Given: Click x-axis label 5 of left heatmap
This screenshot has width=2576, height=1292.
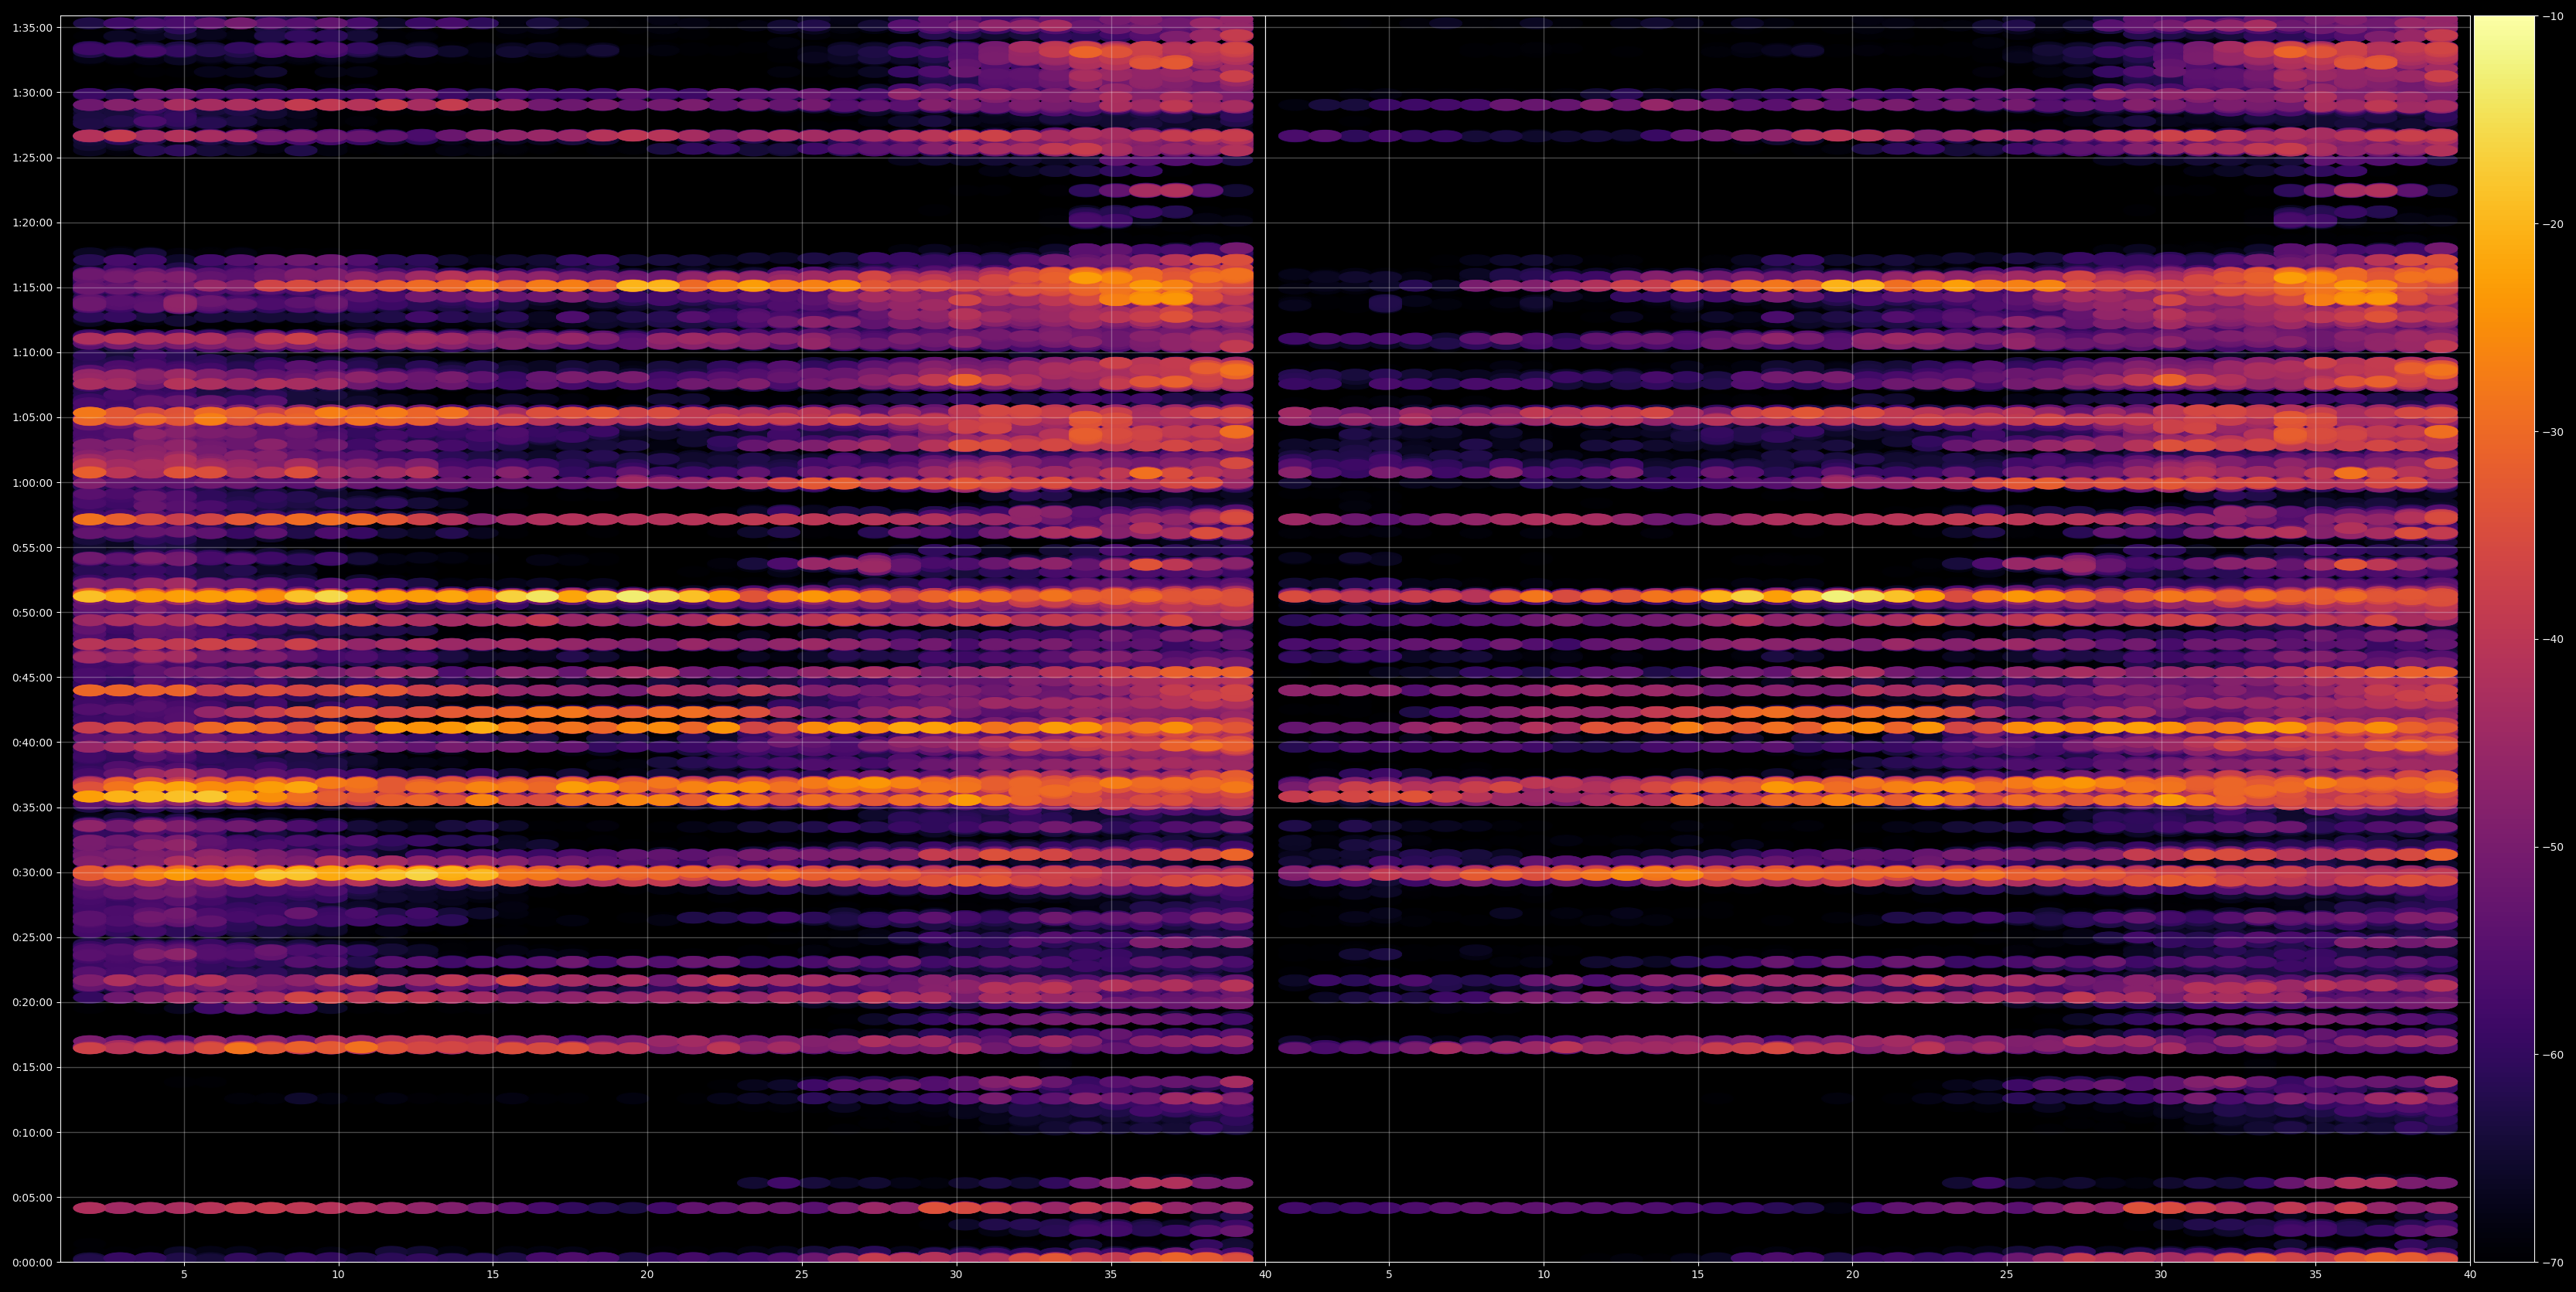Looking at the screenshot, I should (x=184, y=1275).
